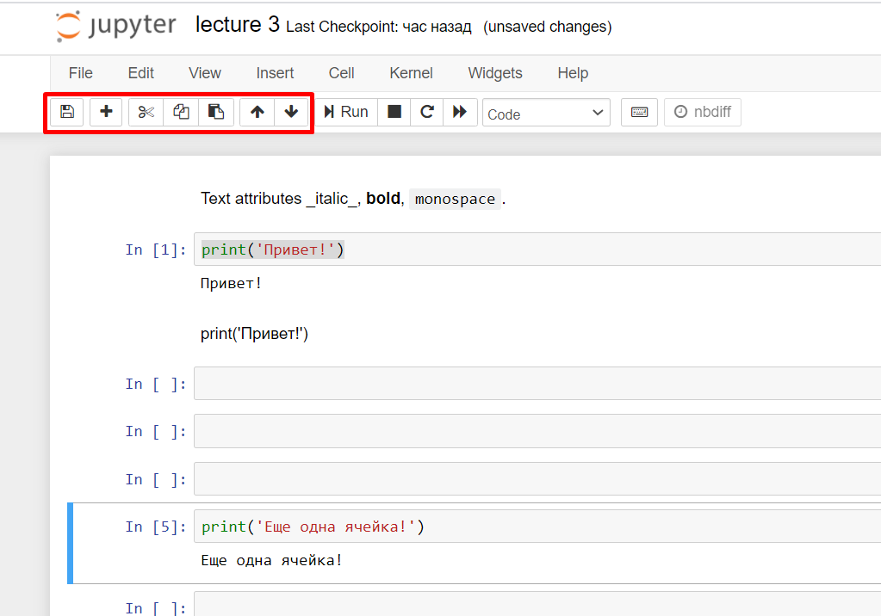Restart the kernel with circular arrow icon
The image size is (881, 616).
pos(426,112)
